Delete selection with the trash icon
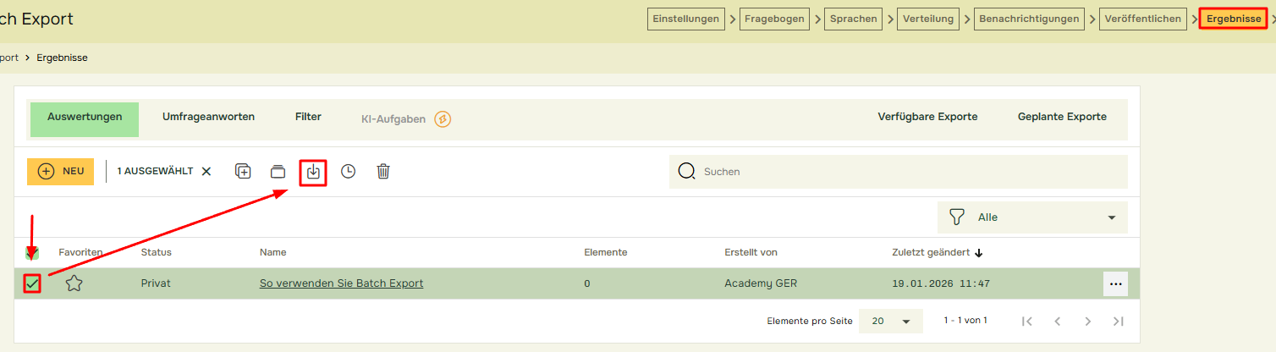1276x352 pixels. pyautogui.click(x=383, y=171)
